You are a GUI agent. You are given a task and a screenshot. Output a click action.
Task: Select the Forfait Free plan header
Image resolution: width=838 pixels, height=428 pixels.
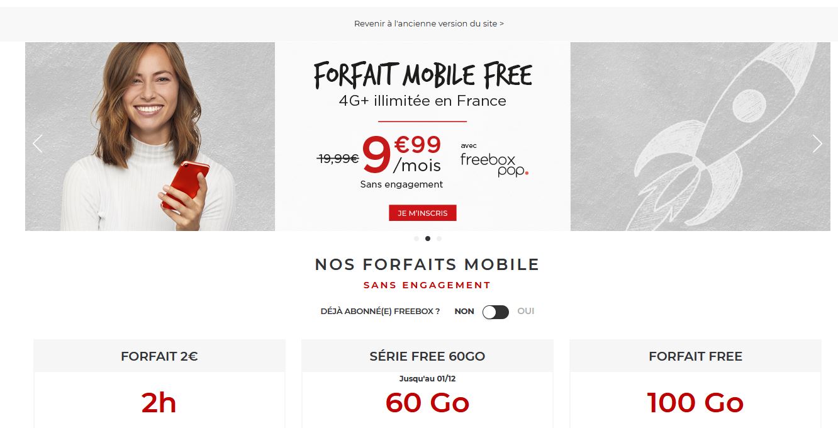695,356
